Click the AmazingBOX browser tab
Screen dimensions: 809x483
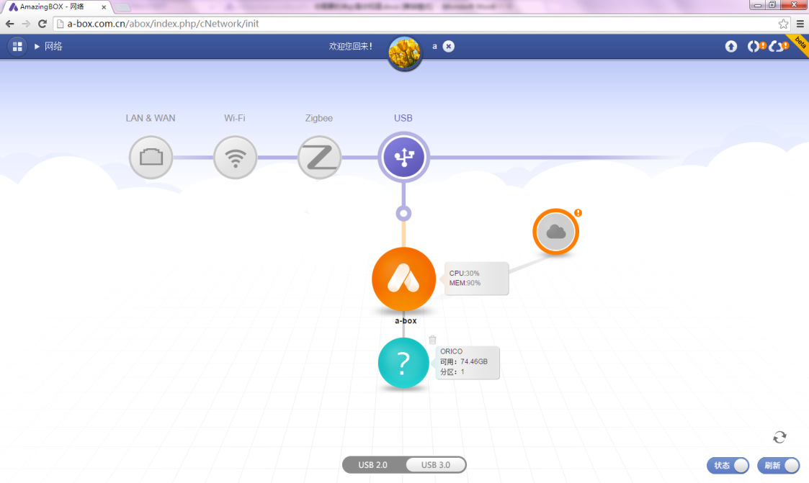tap(58, 6)
